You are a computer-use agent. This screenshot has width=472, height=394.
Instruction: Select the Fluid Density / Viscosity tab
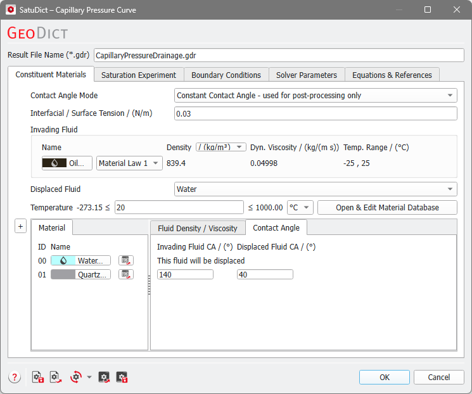click(x=198, y=228)
